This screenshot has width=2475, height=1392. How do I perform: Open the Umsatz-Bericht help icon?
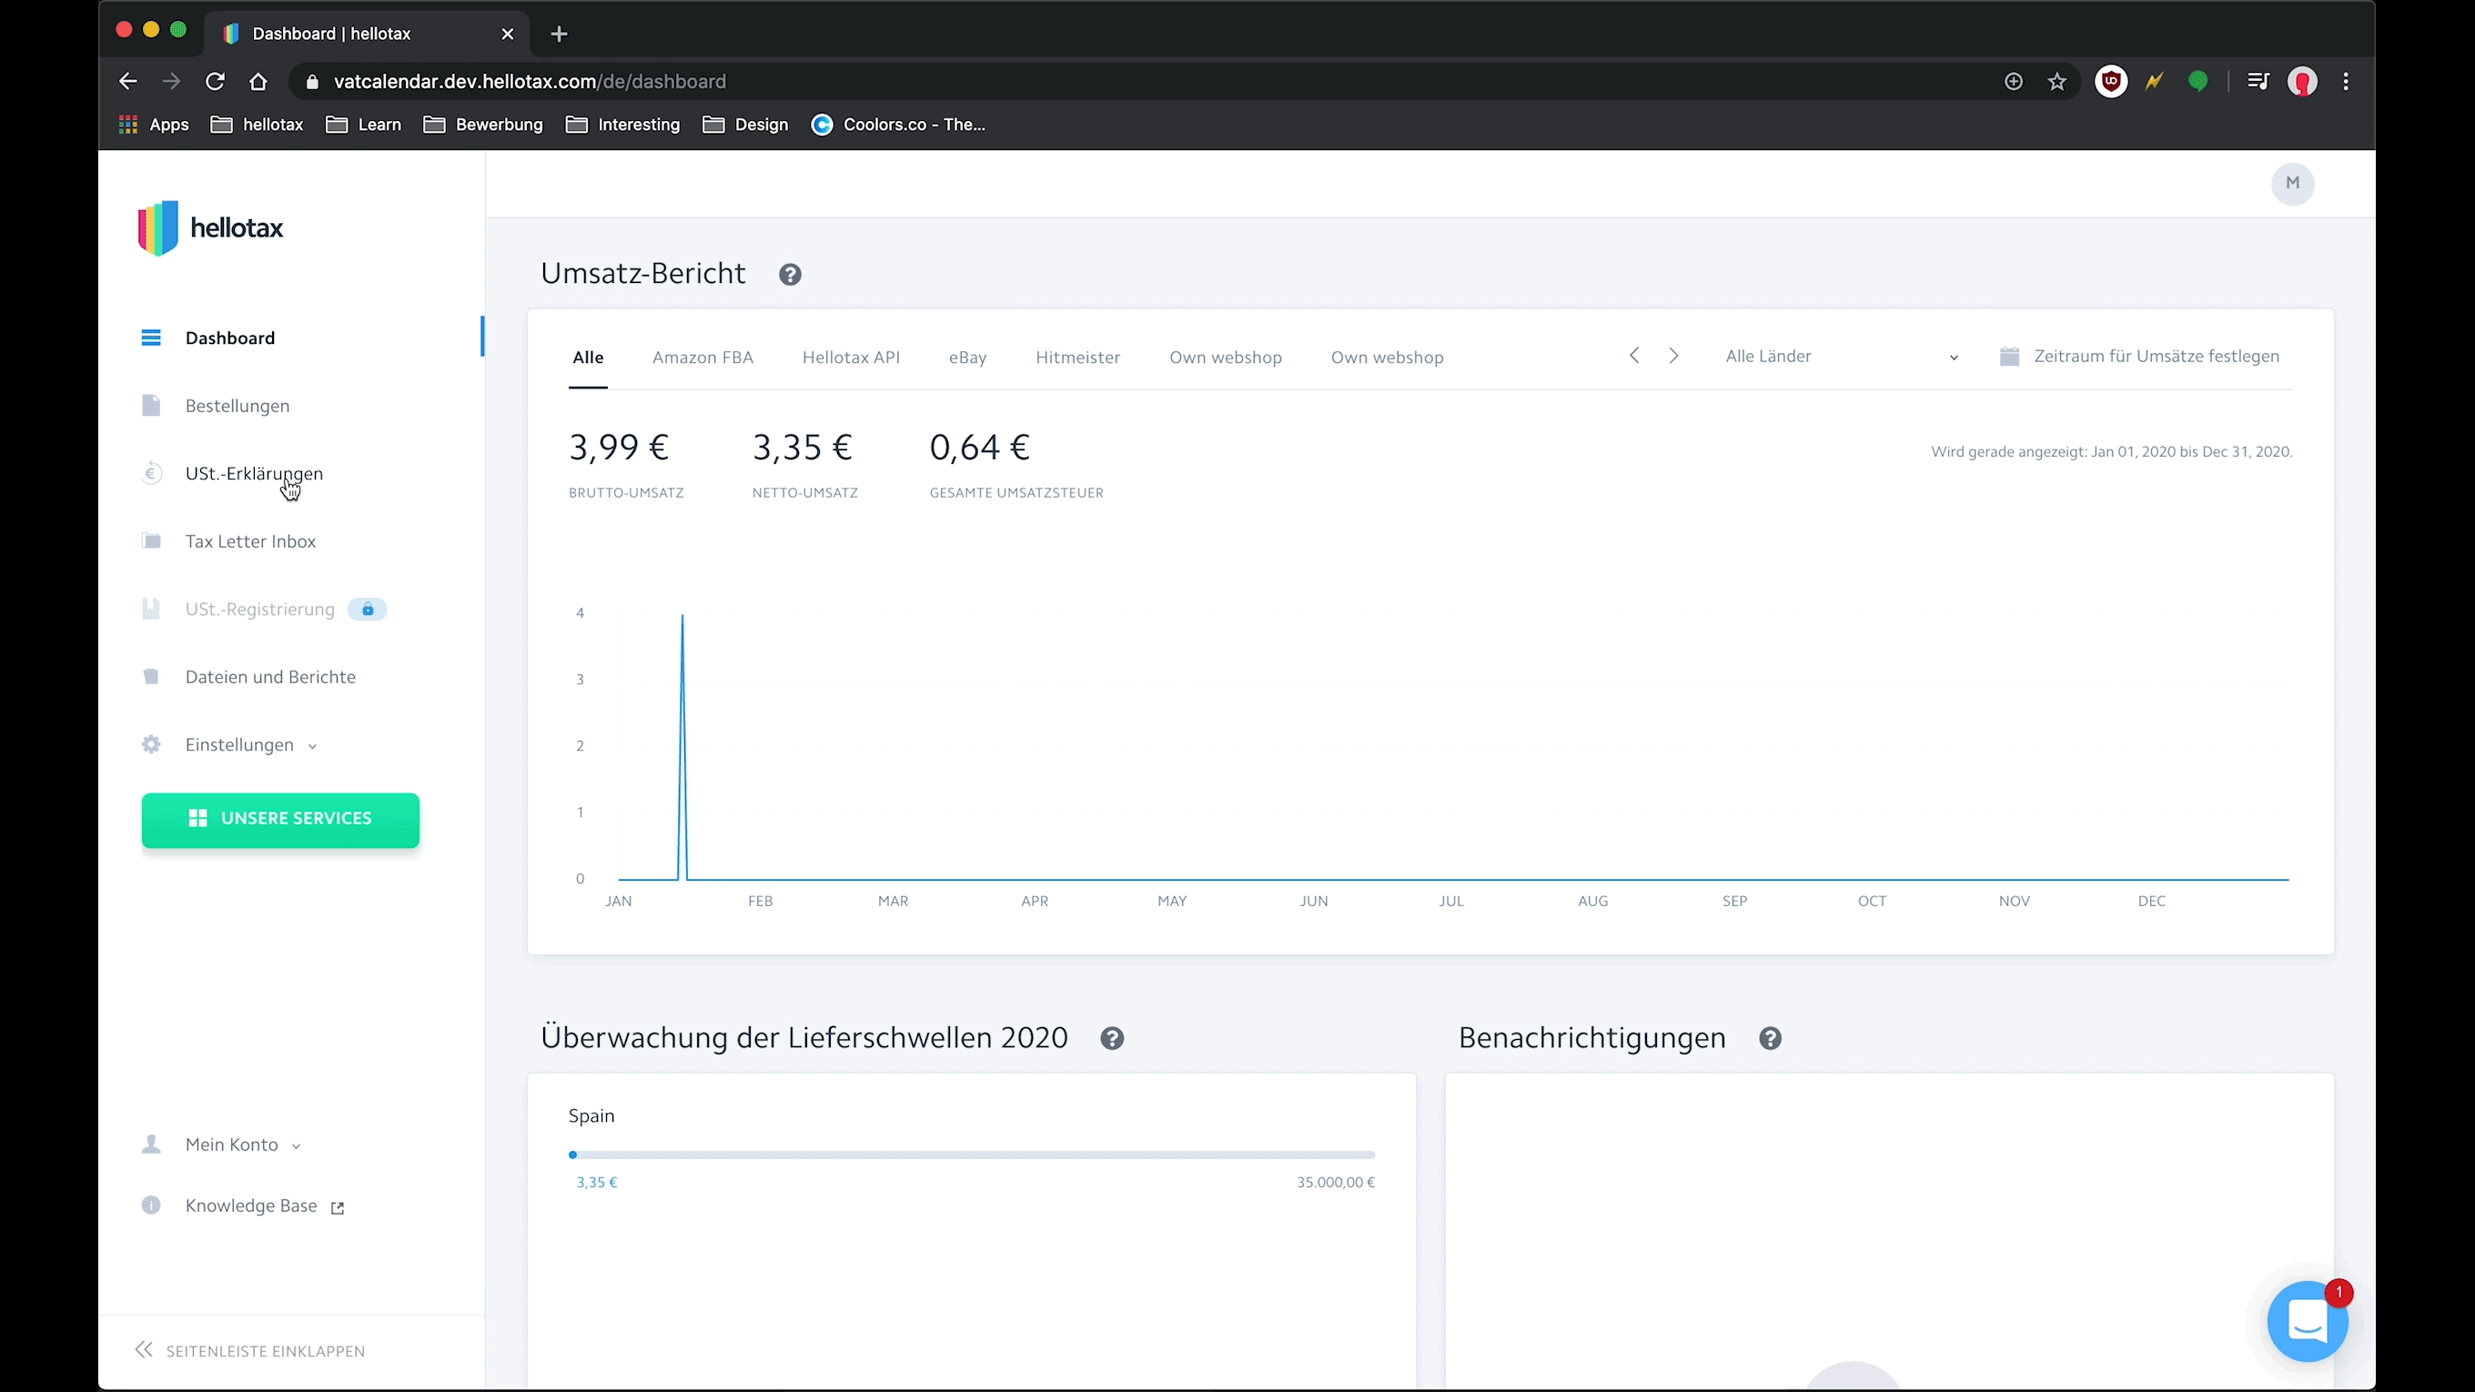[x=790, y=275]
